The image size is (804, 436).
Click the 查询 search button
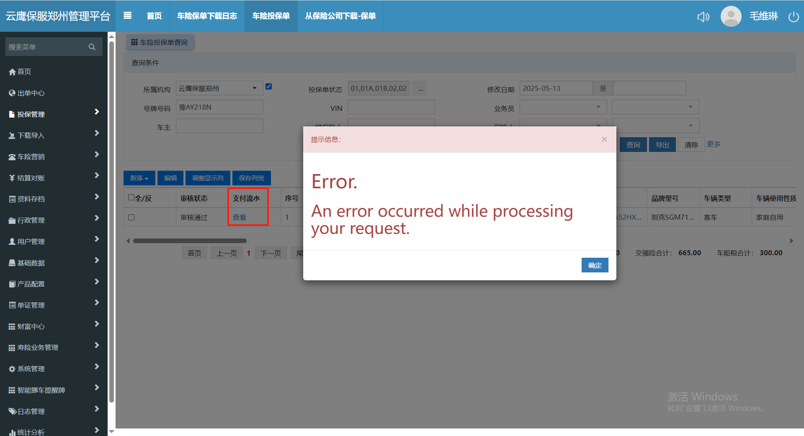point(633,145)
